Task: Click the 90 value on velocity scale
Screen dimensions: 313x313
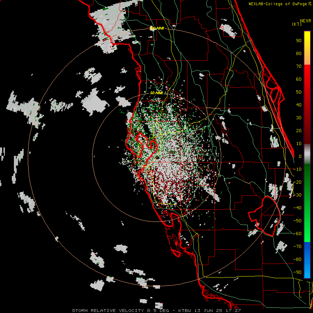Action: 299,41
